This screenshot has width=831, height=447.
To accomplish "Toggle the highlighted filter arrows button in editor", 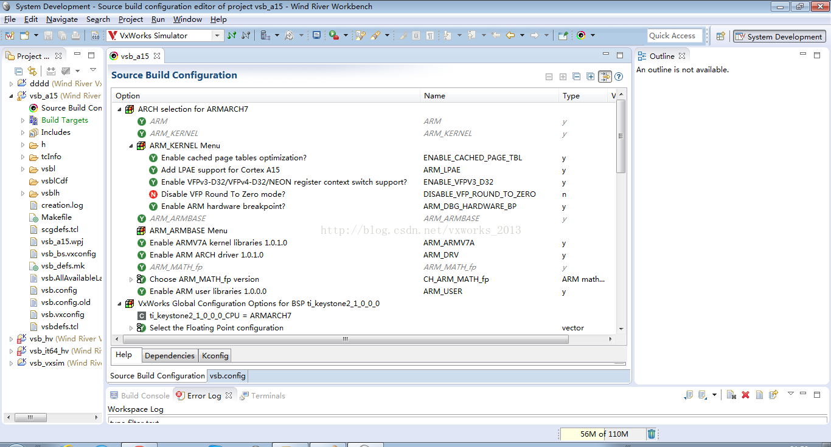I will [x=605, y=77].
